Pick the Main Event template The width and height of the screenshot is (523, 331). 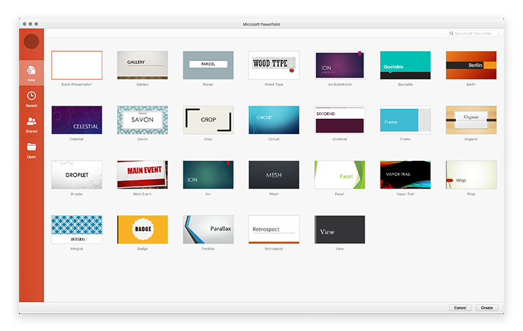(142, 175)
